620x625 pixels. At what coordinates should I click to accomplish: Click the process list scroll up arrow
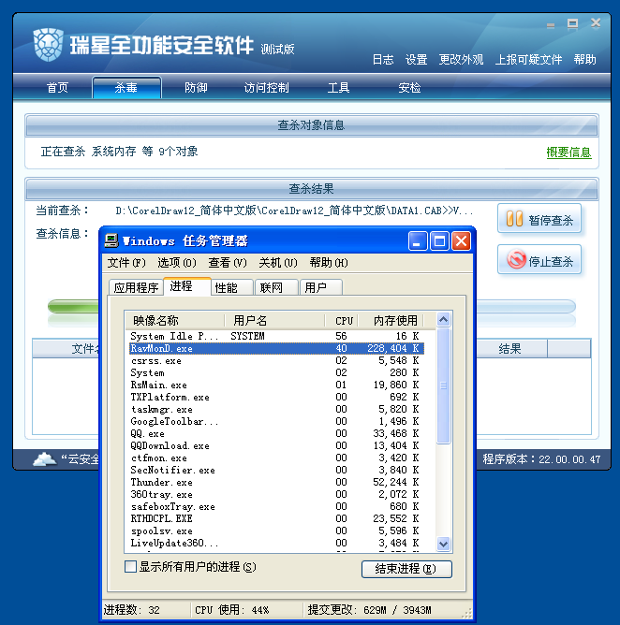click(443, 319)
